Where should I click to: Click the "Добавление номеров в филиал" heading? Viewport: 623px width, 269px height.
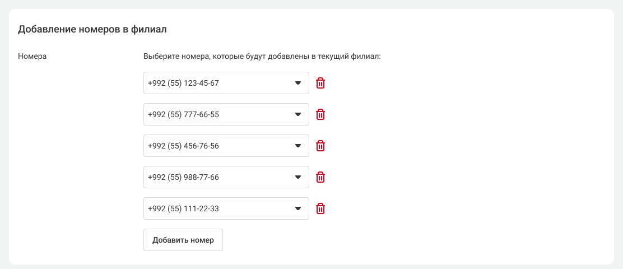point(93,29)
